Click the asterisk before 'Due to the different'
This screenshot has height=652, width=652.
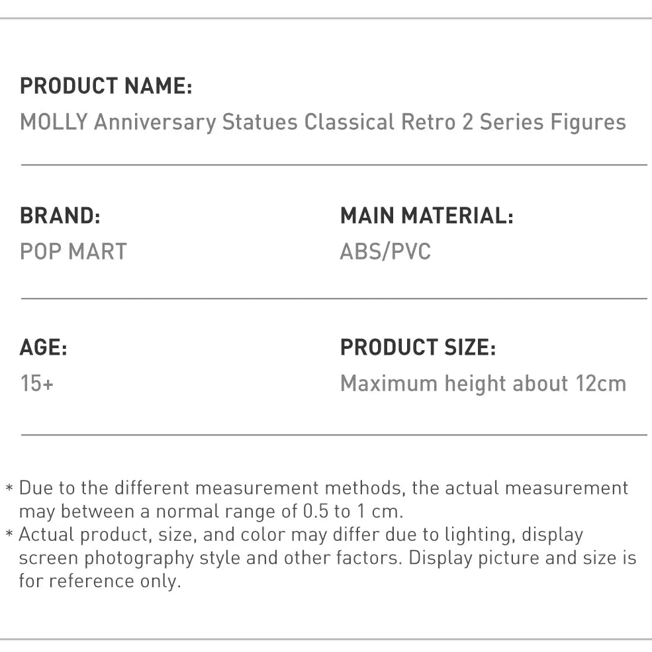[x=9, y=490]
